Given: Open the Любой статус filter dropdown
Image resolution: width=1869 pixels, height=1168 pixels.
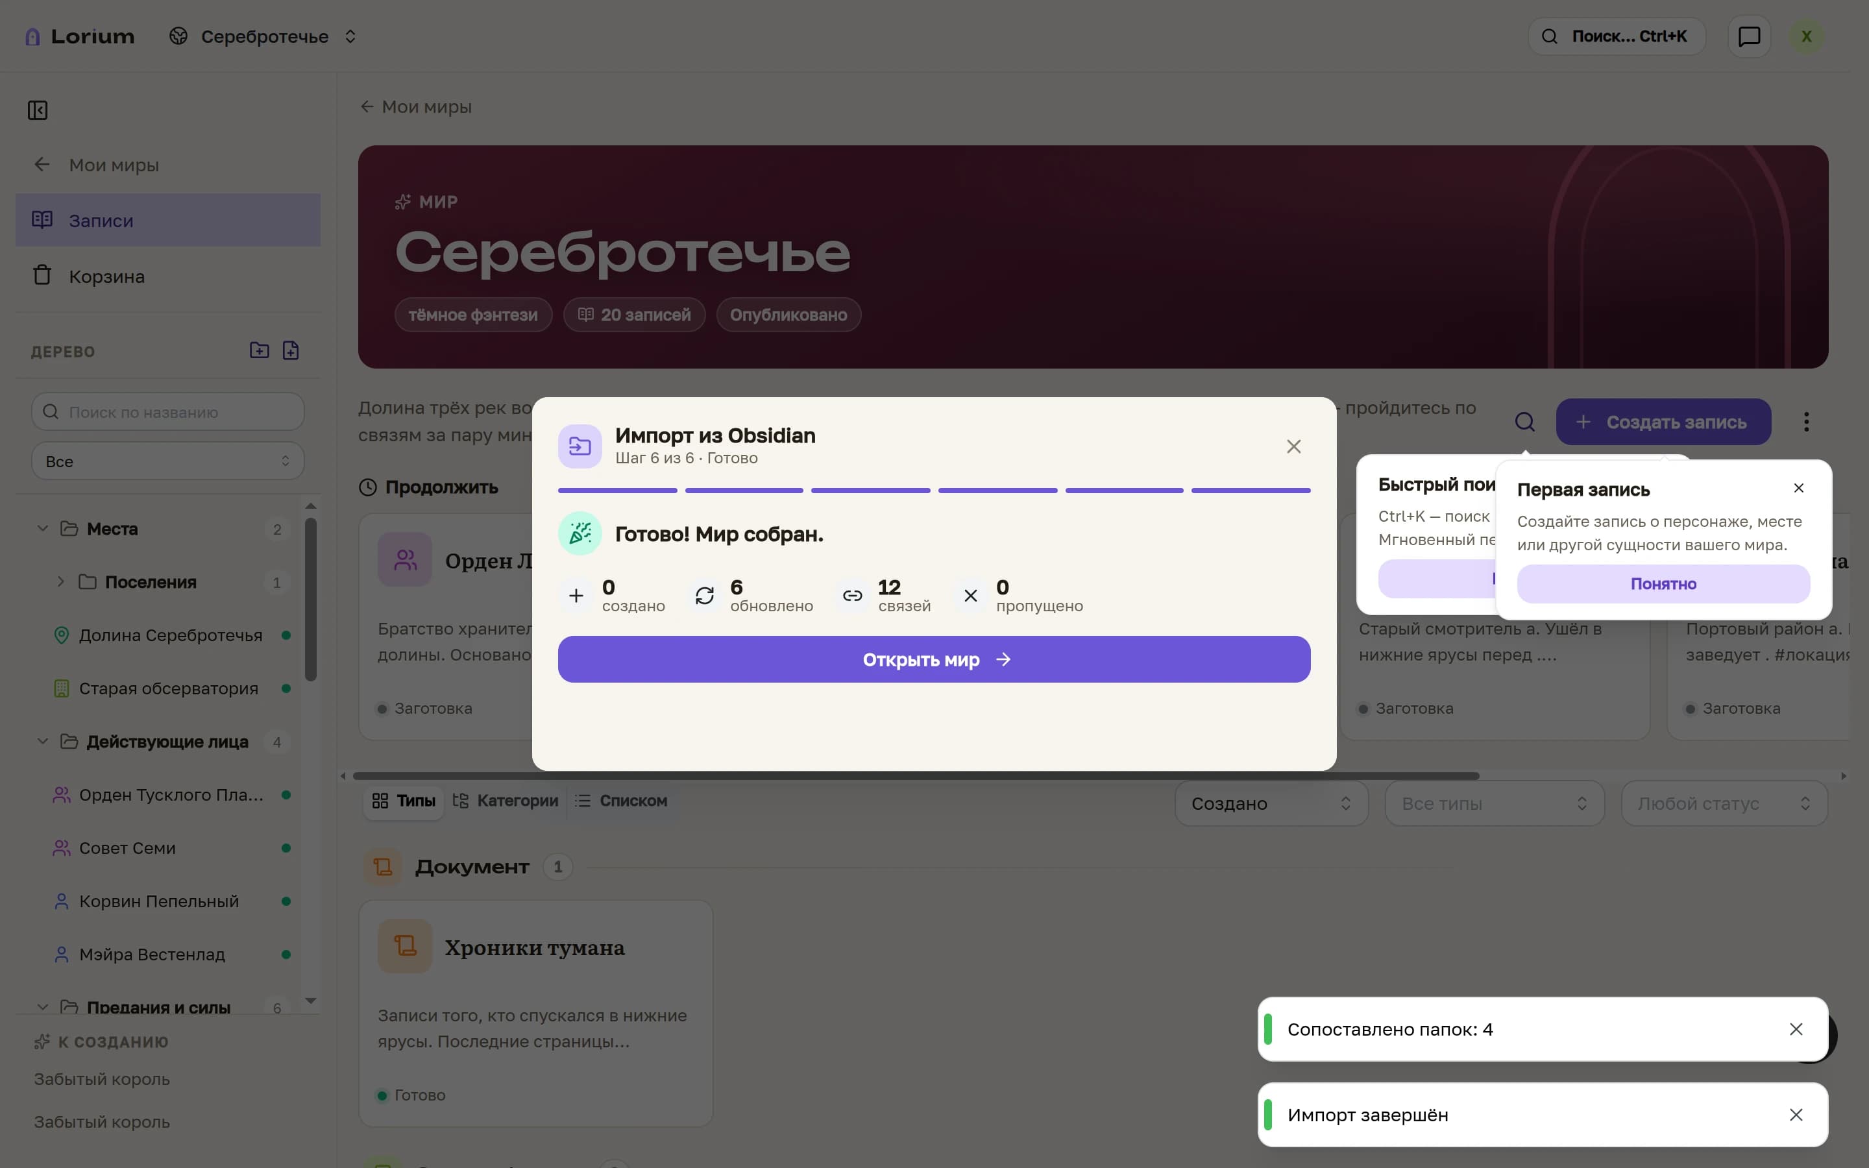Looking at the screenshot, I should click(x=1724, y=803).
